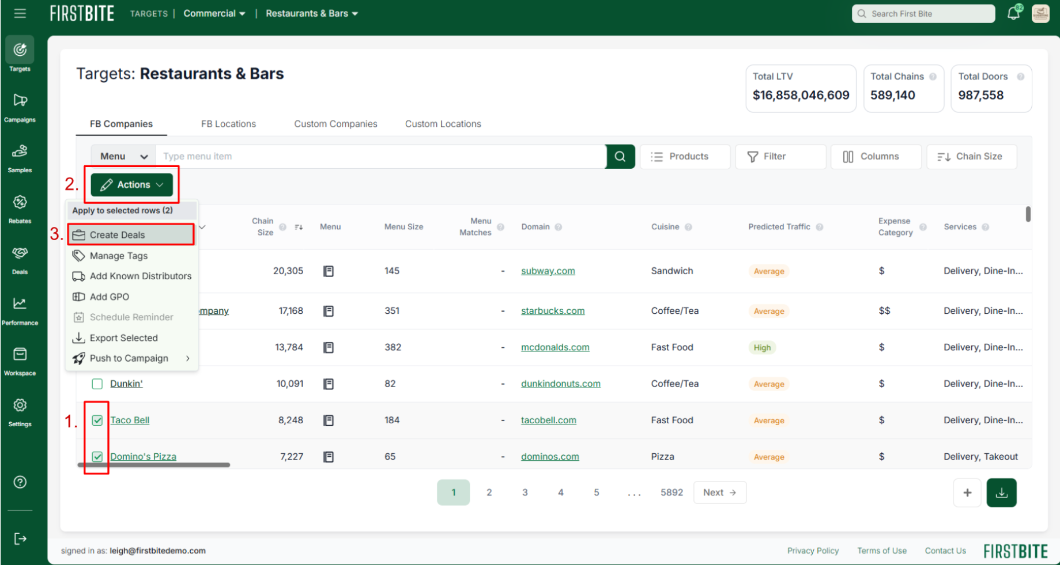Focus the Type menu item field
The width and height of the screenshot is (1060, 565).
point(380,157)
